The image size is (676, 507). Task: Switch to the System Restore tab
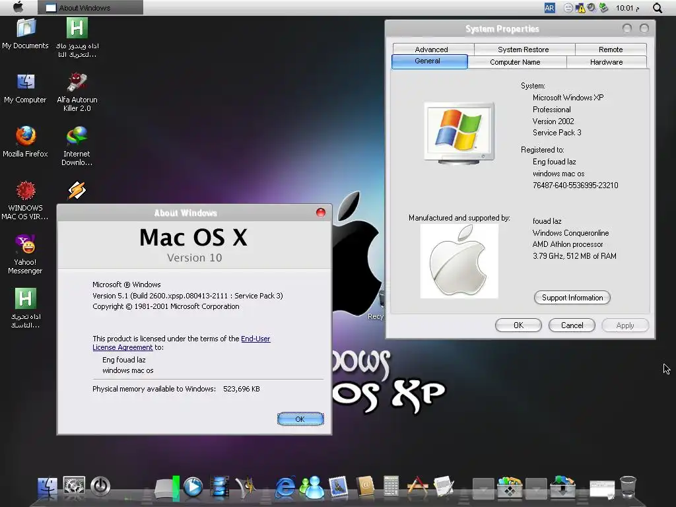pyautogui.click(x=523, y=49)
